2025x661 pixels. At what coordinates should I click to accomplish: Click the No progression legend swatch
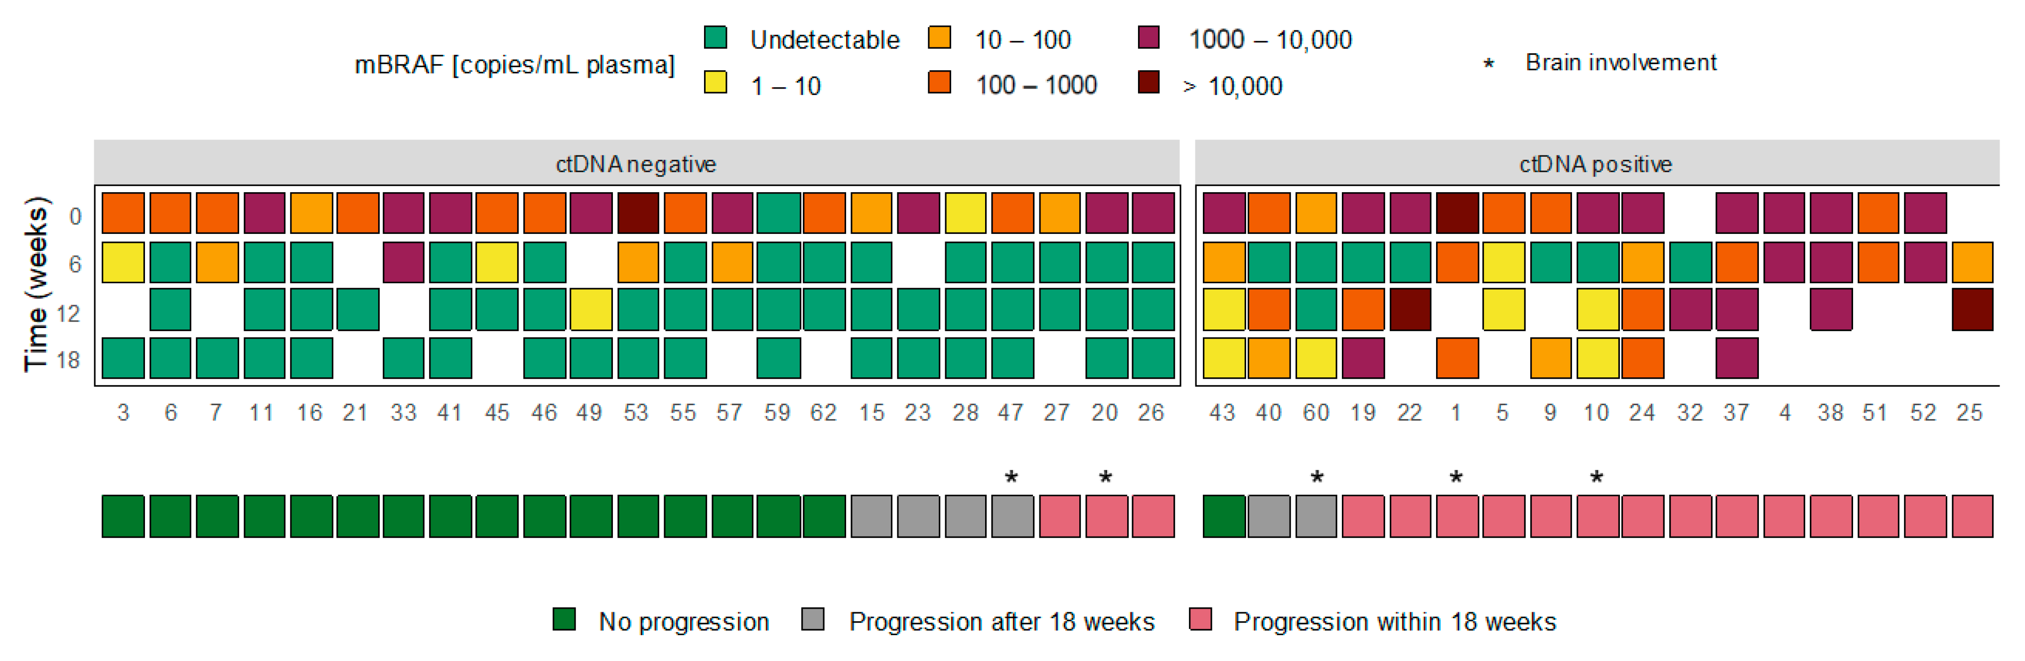click(x=565, y=619)
